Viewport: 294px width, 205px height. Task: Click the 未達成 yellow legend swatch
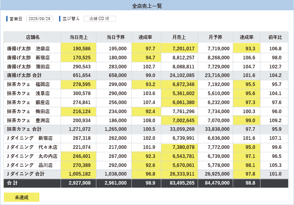pos(22,197)
